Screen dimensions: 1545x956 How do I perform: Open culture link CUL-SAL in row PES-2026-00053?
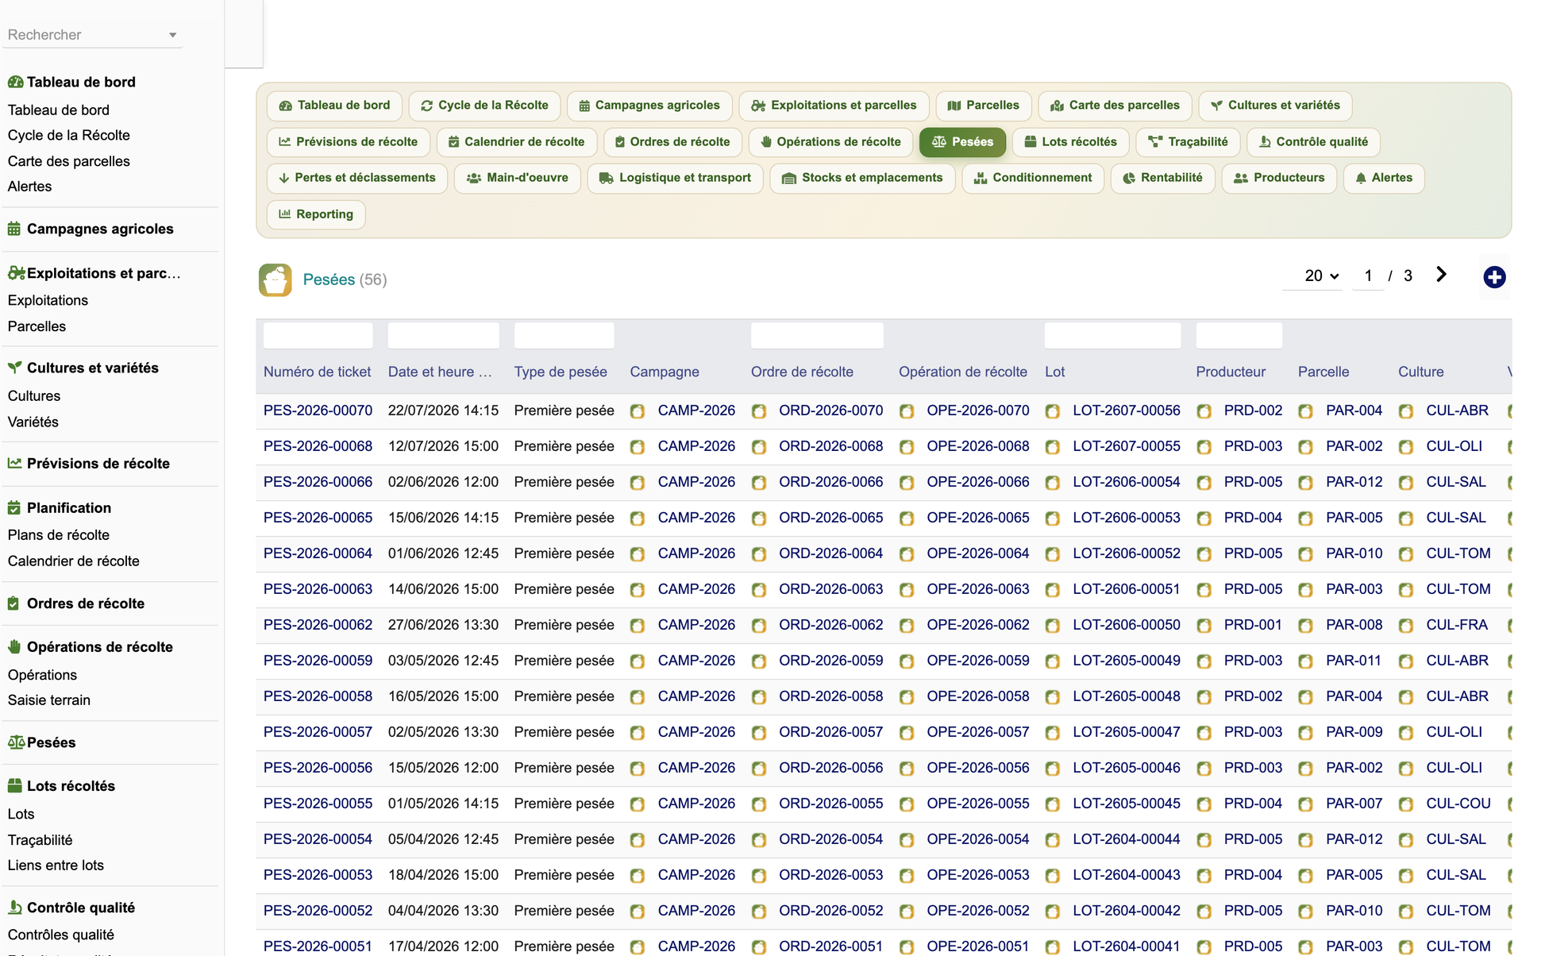1456,875
